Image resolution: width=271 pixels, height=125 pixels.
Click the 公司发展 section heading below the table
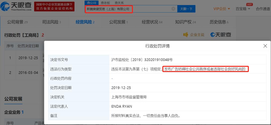13,99
